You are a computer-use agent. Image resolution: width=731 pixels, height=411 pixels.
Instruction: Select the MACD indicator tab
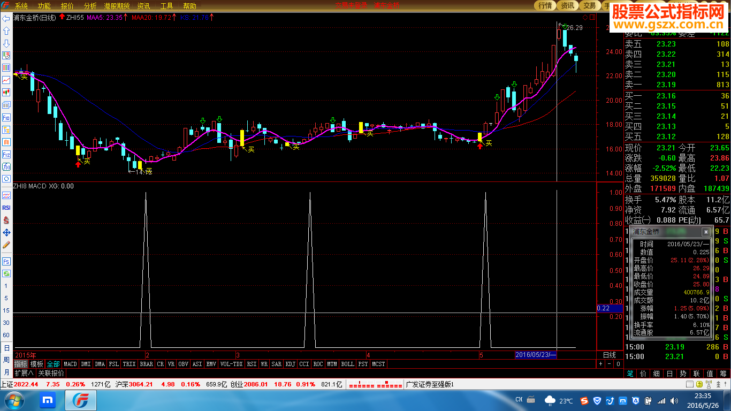point(70,364)
